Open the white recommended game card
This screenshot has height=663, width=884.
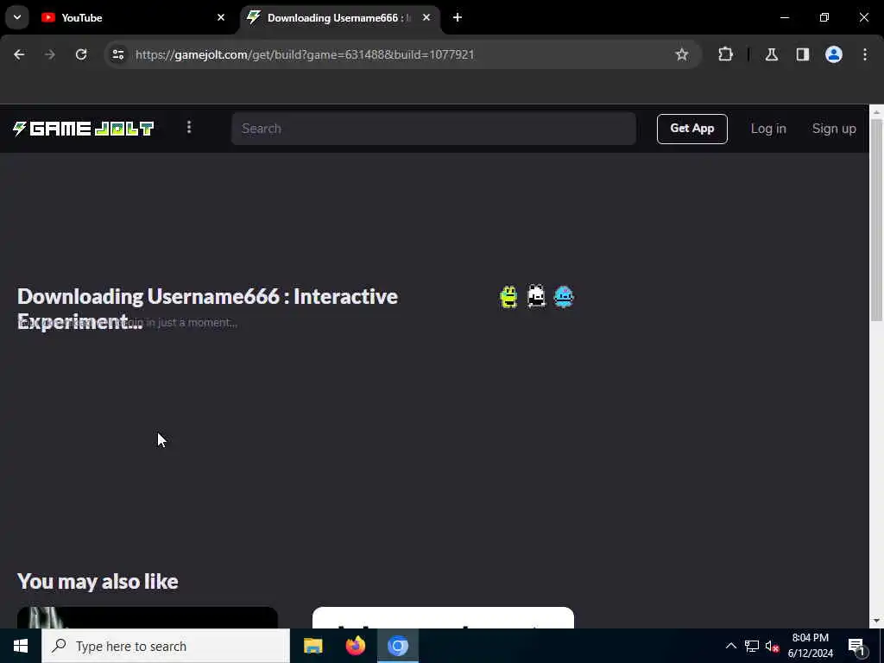pos(443,618)
